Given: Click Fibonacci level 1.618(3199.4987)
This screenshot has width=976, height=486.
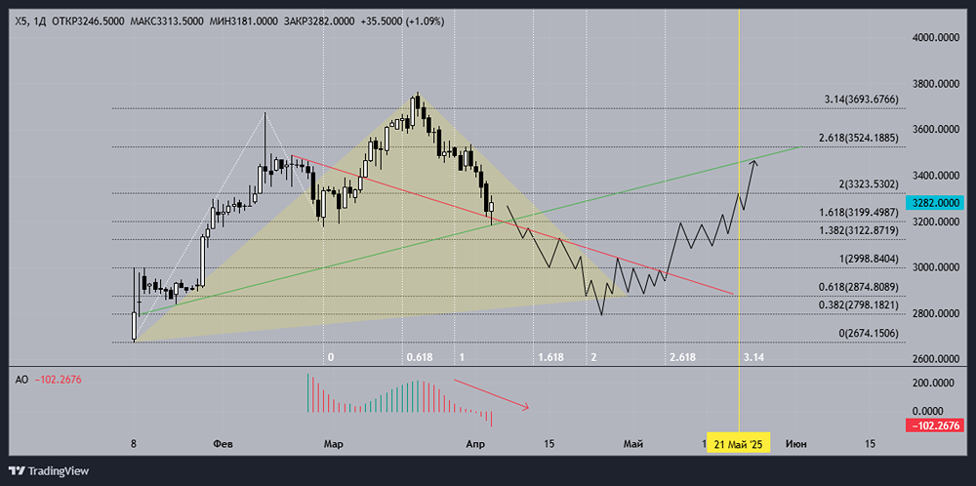Looking at the screenshot, I should pyautogui.click(x=857, y=212).
